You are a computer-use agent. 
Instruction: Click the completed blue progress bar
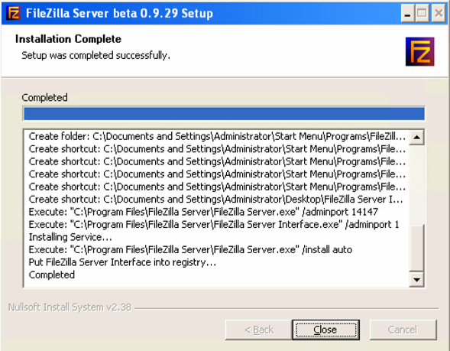(x=224, y=113)
